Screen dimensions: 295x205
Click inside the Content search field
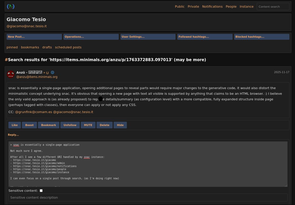[273, 7]
